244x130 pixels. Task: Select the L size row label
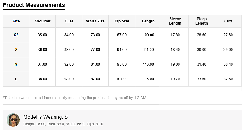(x=16, y=79)
